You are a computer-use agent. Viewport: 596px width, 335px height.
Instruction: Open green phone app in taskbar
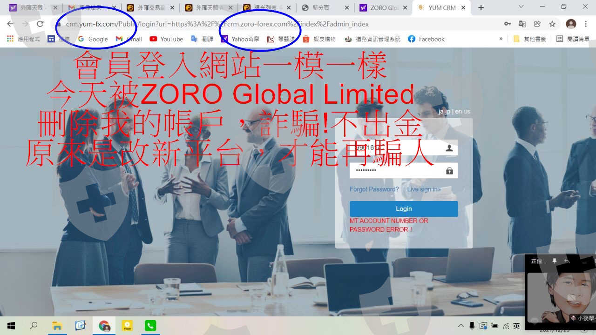[150, 326]
